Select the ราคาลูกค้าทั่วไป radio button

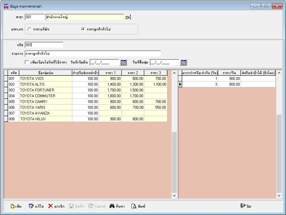click(83, 29)
